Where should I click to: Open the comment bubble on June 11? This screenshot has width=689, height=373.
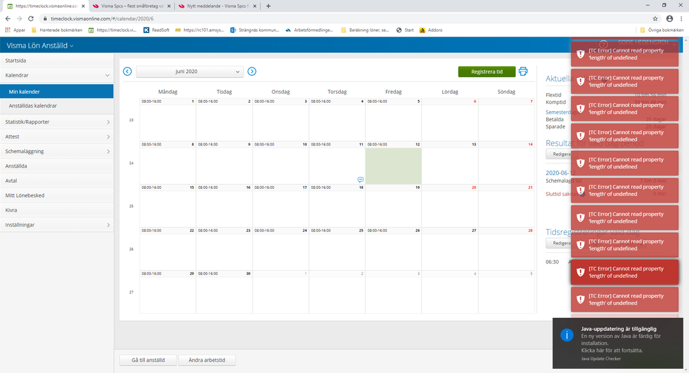coord(360,179)
